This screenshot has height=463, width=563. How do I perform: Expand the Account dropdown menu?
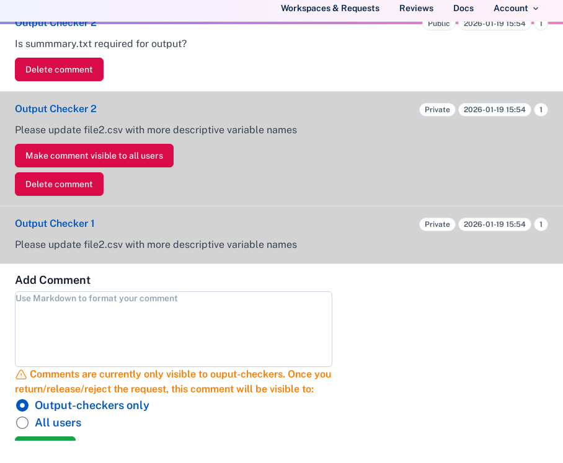pos(515,8)
